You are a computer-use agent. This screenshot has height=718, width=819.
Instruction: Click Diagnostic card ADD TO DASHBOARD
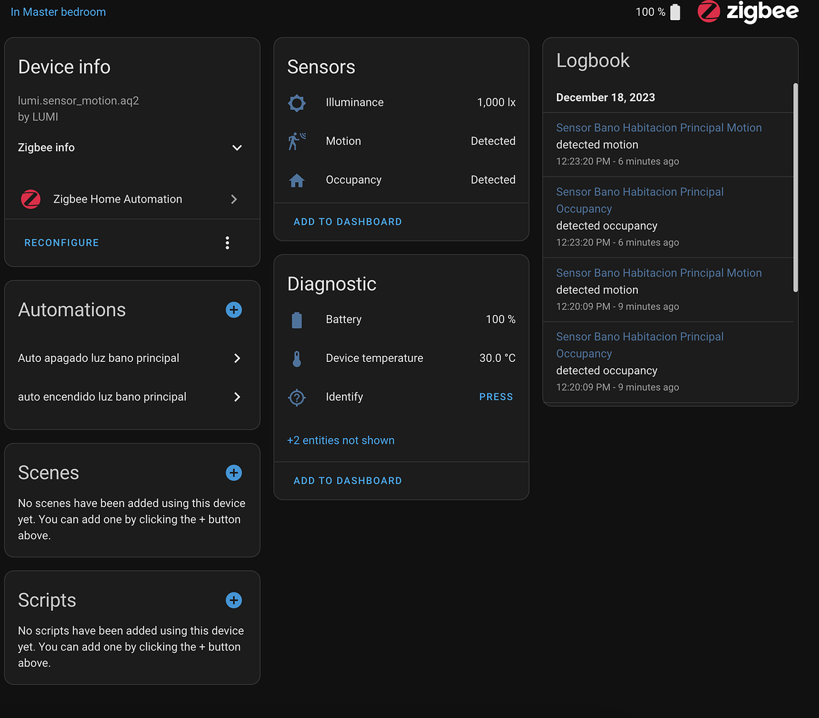point(348,481)
